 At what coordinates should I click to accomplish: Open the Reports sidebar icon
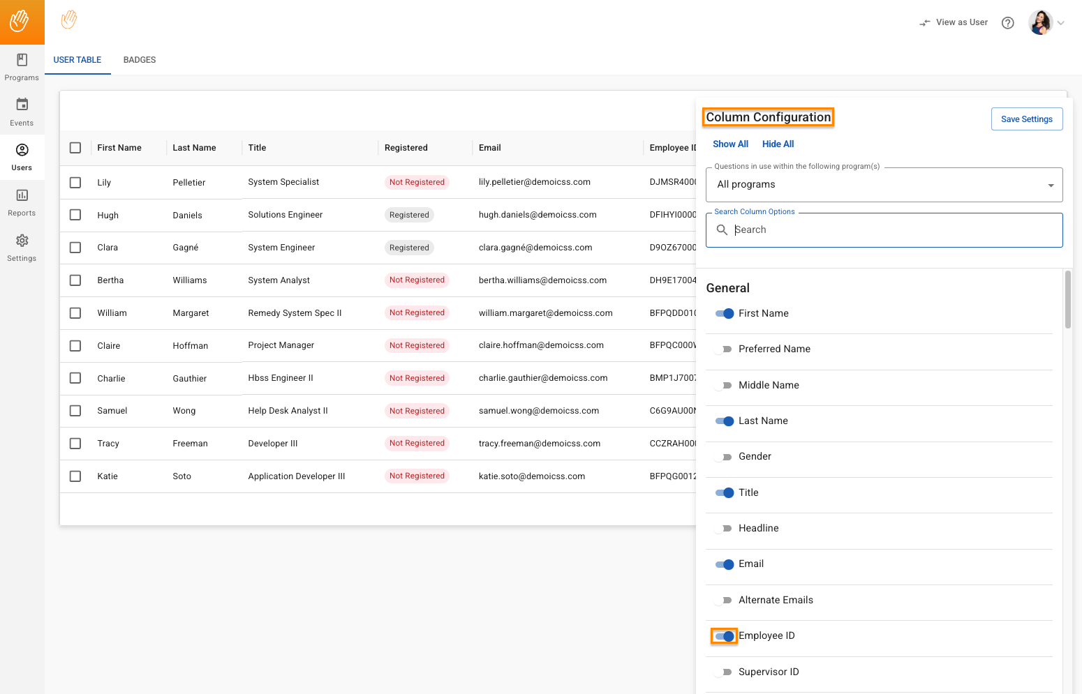(x=22, y=196)
